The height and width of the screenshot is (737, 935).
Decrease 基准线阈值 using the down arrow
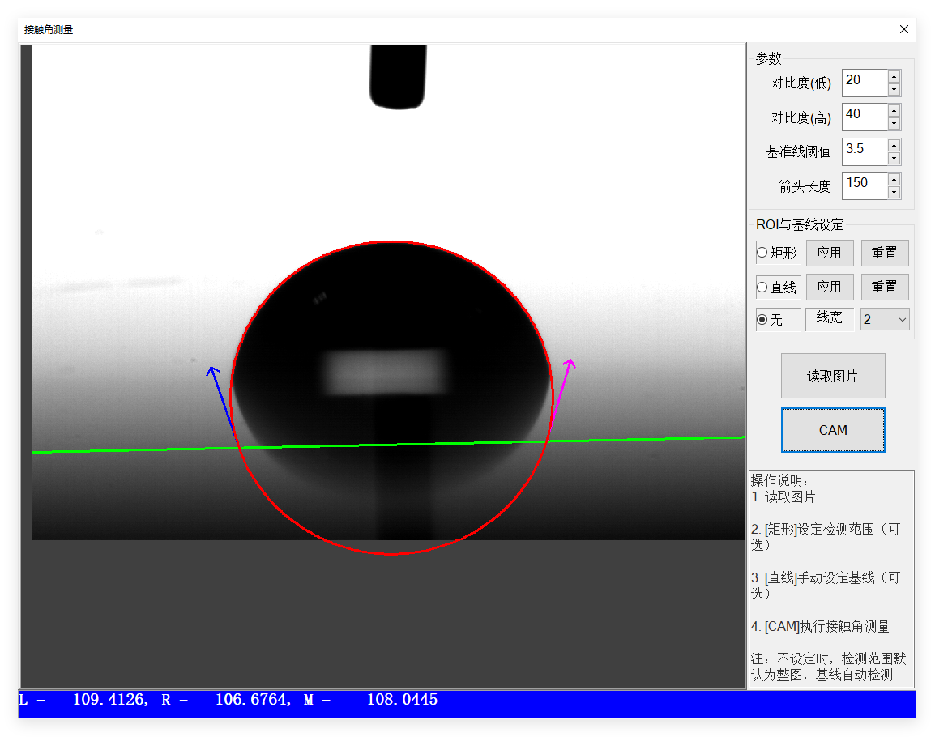pos(894,158)
